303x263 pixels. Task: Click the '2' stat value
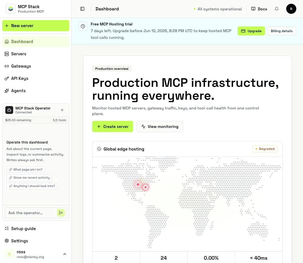pos(116,258)
